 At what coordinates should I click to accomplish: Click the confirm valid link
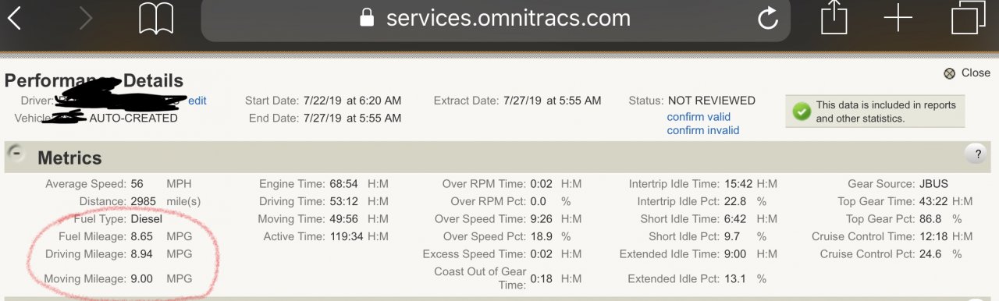(x=699, y=117)
